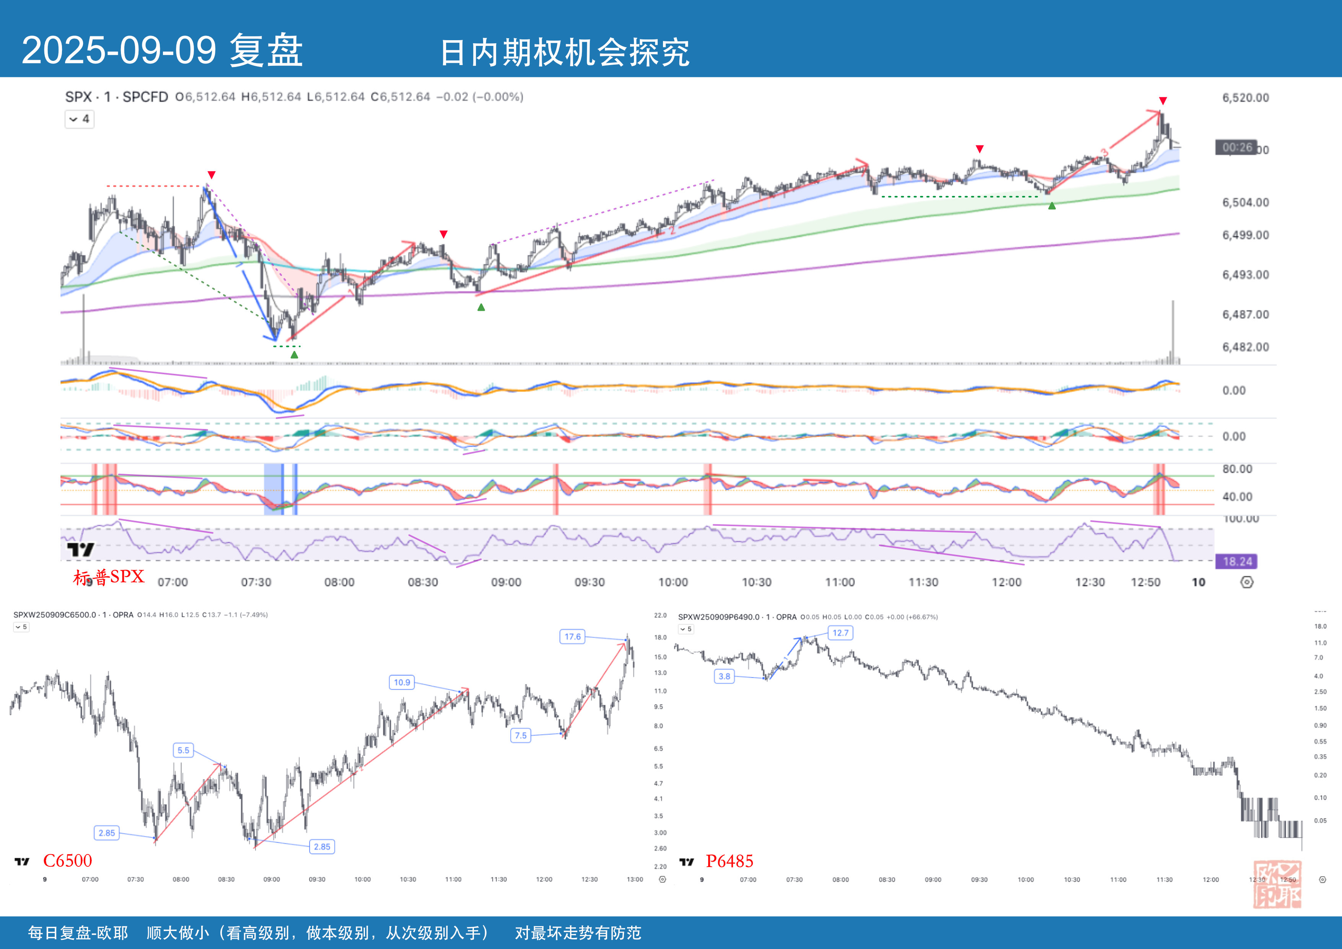1342x949 pixels.
Task: Open the C6500 call chart's time-axis gear icon
Action: tap(662, 879)
